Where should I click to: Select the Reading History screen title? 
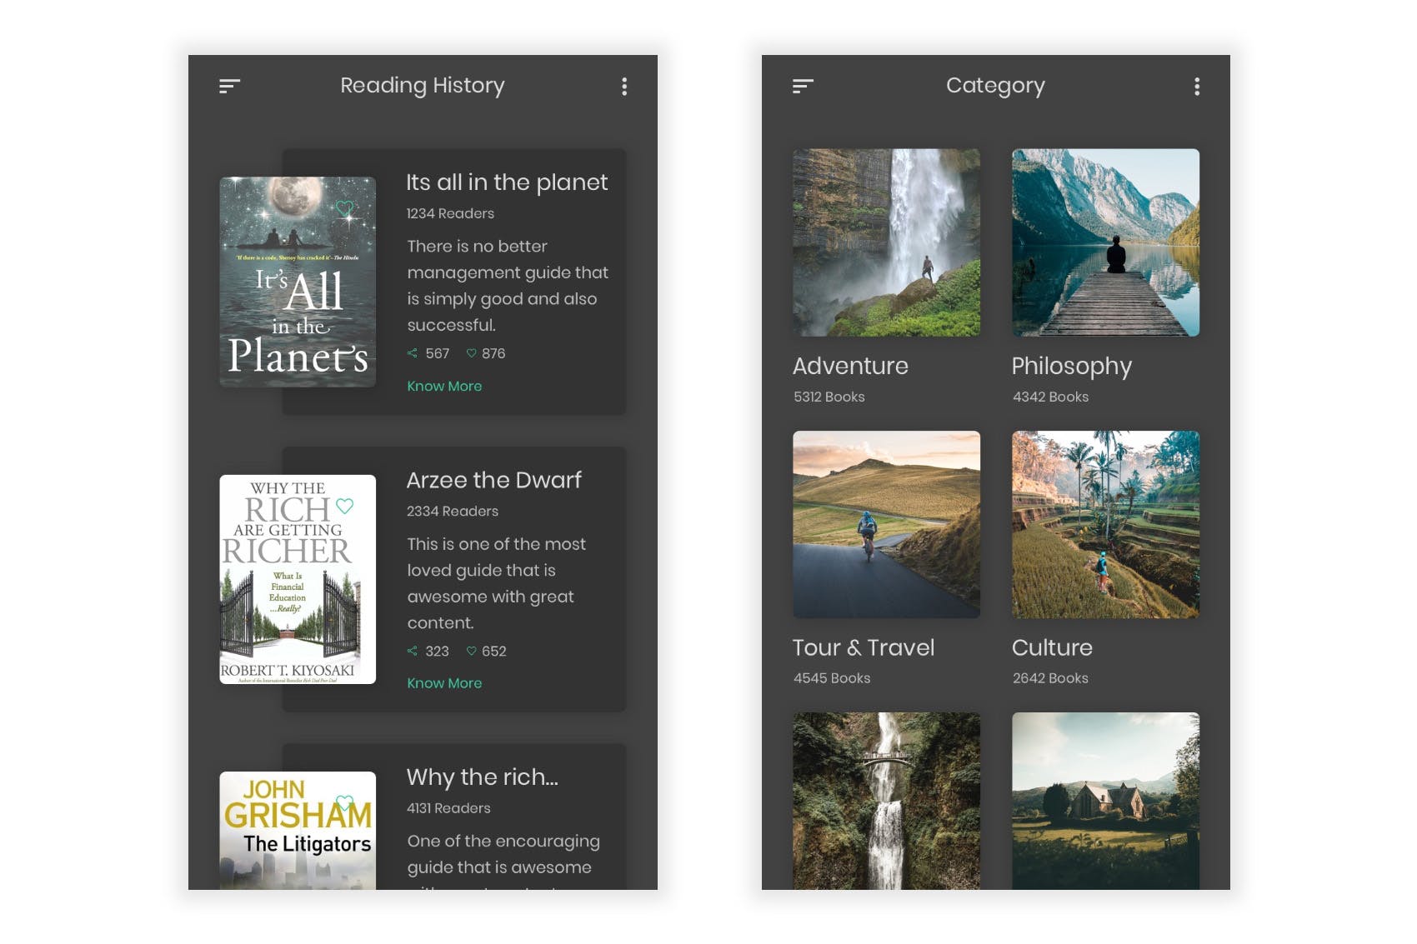click(422, 85)
